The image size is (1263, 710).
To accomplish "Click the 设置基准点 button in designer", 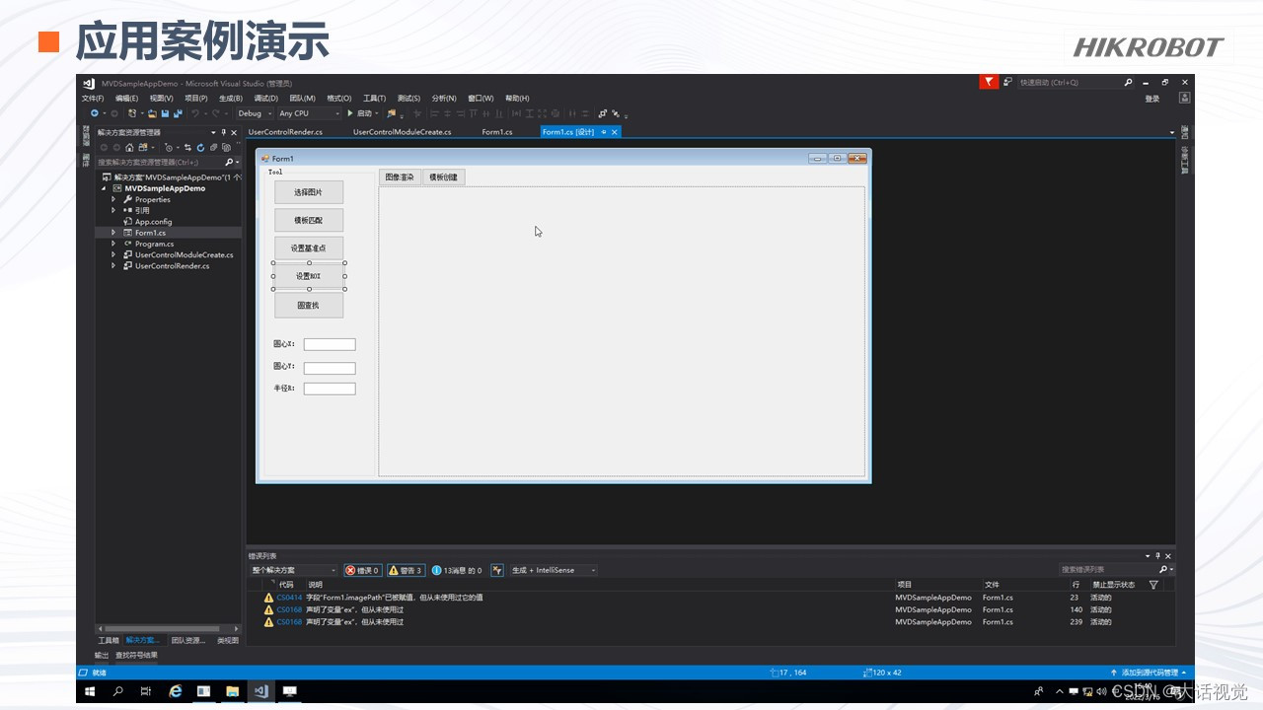I will click(309, 248).
